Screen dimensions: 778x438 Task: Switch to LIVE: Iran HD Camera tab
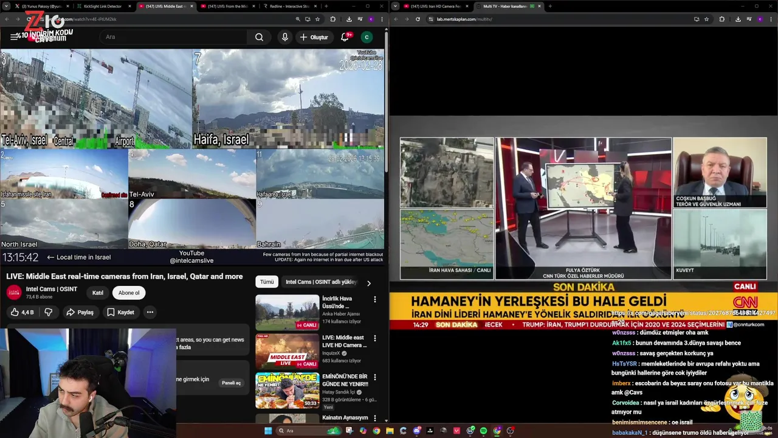[435, 6]
